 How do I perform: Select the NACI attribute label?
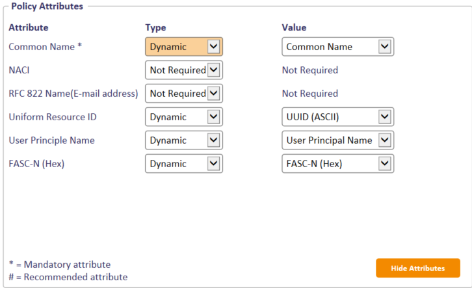pos(19,70)
